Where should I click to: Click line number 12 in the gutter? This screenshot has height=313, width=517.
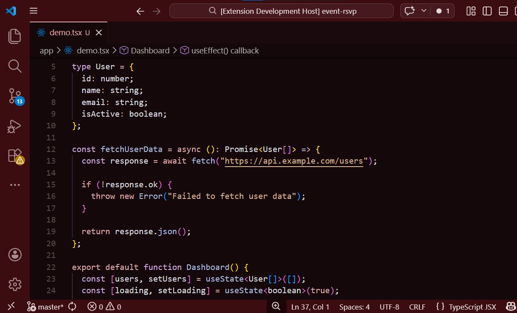click(x=51, y=149)
